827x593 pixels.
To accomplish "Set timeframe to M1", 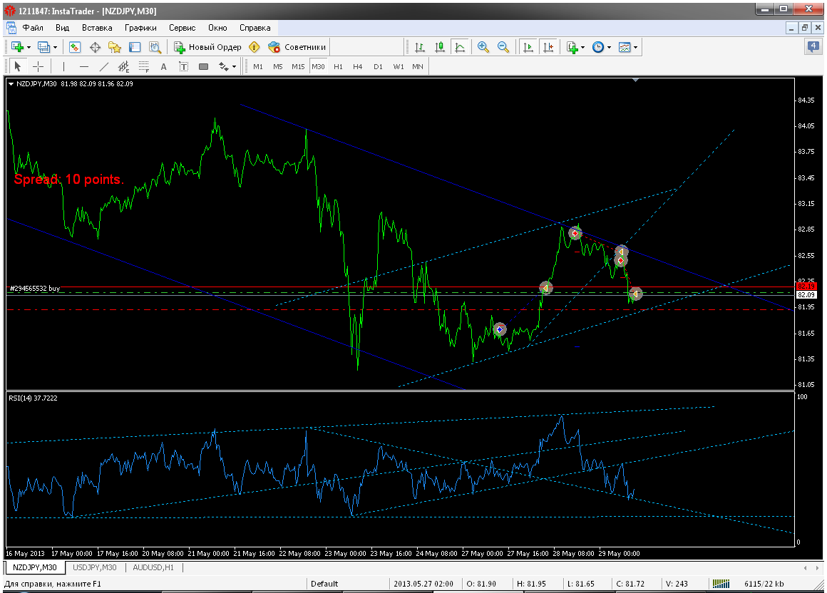I will pos(258,66).
